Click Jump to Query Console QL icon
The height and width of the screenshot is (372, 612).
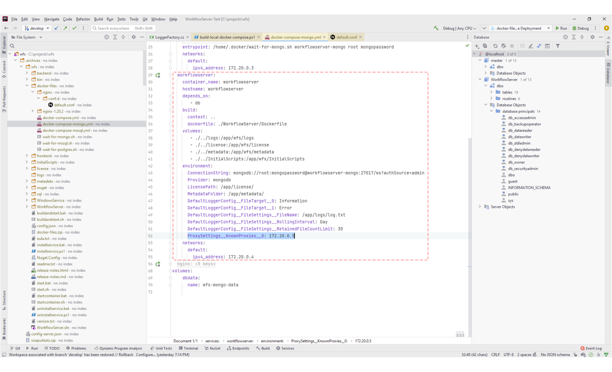[547, 46]
